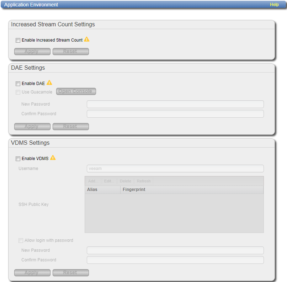Focus the DAE New Password field

point(175,104)
